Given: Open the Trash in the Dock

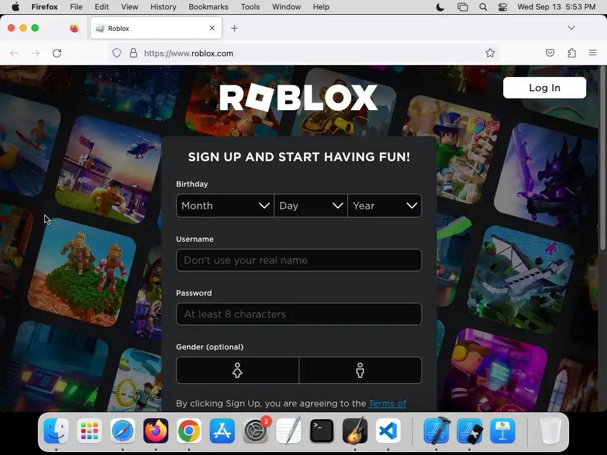Looking at the screenshot, I should (x=550, y=431).
